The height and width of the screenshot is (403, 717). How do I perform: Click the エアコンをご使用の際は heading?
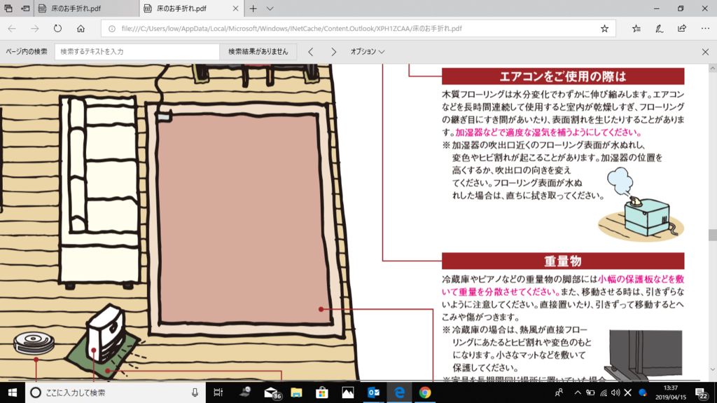[x=563, y=76]
